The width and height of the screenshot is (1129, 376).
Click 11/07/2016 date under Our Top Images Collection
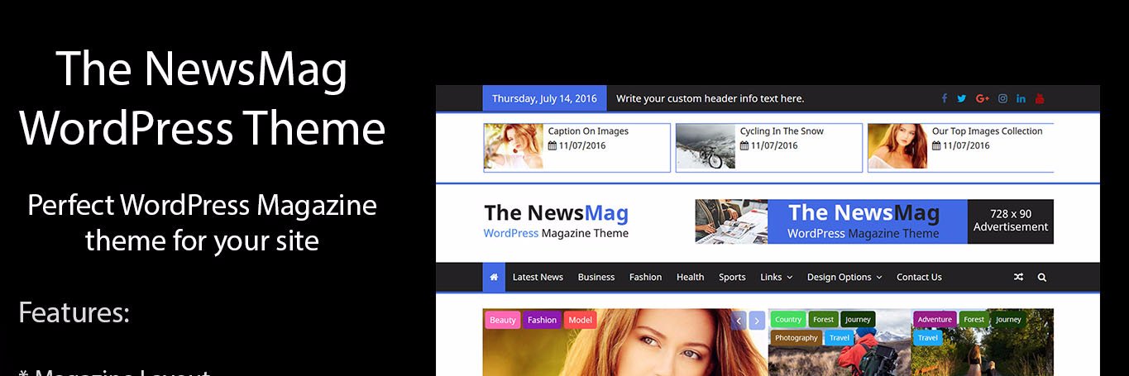966,145
